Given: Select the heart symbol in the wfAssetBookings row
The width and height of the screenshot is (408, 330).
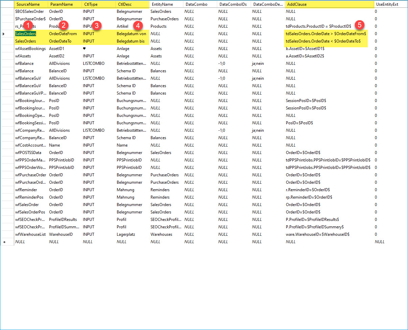Looking at the screenshot, I should (x=84, y=48).
